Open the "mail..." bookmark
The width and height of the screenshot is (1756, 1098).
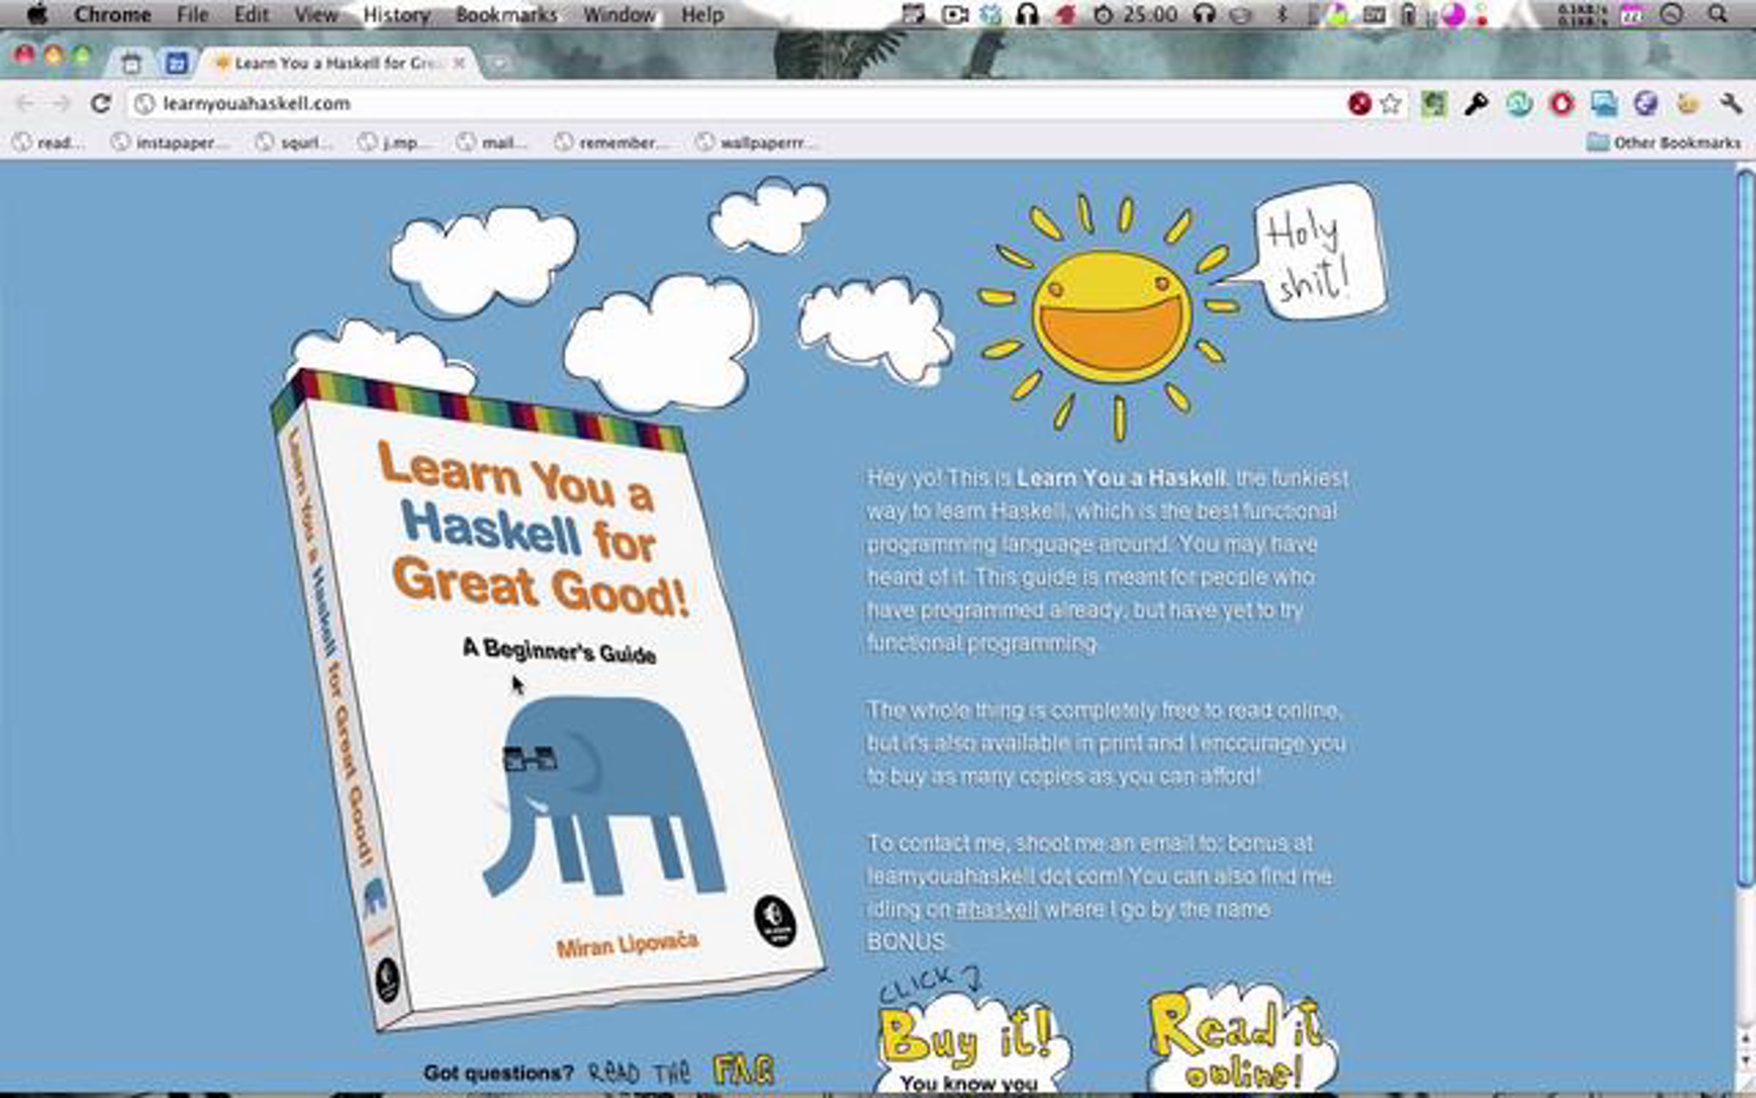[492, 143]
